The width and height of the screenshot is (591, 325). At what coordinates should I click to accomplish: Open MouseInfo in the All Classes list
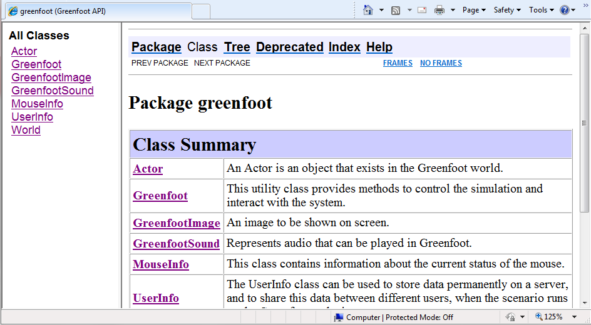[37, 104]
